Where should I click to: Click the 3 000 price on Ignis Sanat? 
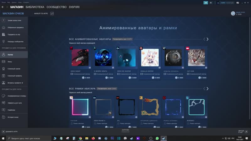point(86,78)
